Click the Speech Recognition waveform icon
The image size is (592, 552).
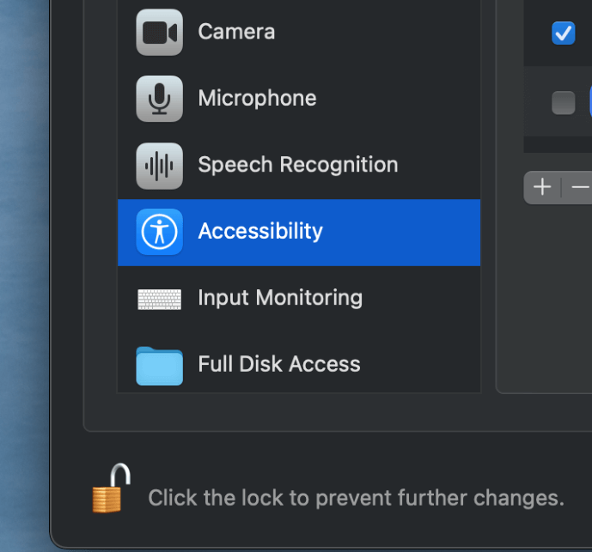click(160, 166)
